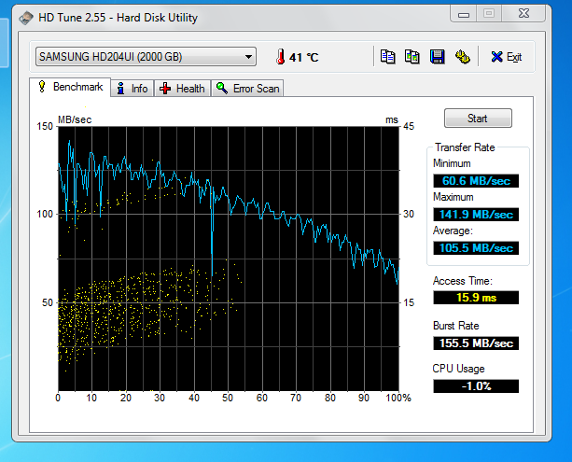572x462 pixels.
Task: Click the CPU Usage value field
Action: (475, 385)
